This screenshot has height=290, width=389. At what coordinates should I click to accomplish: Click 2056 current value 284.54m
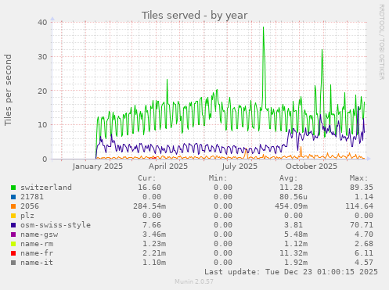click(x=149, y=206)
